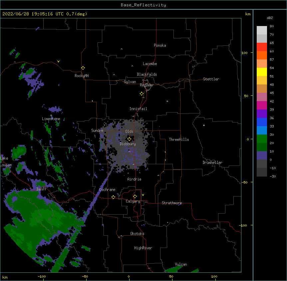Image resolution: width=287 pixels, height=281 pixels.
Task: Click the -100 tick on the horizontal axis
Action: pyautogui.click(x=42, y=277)
